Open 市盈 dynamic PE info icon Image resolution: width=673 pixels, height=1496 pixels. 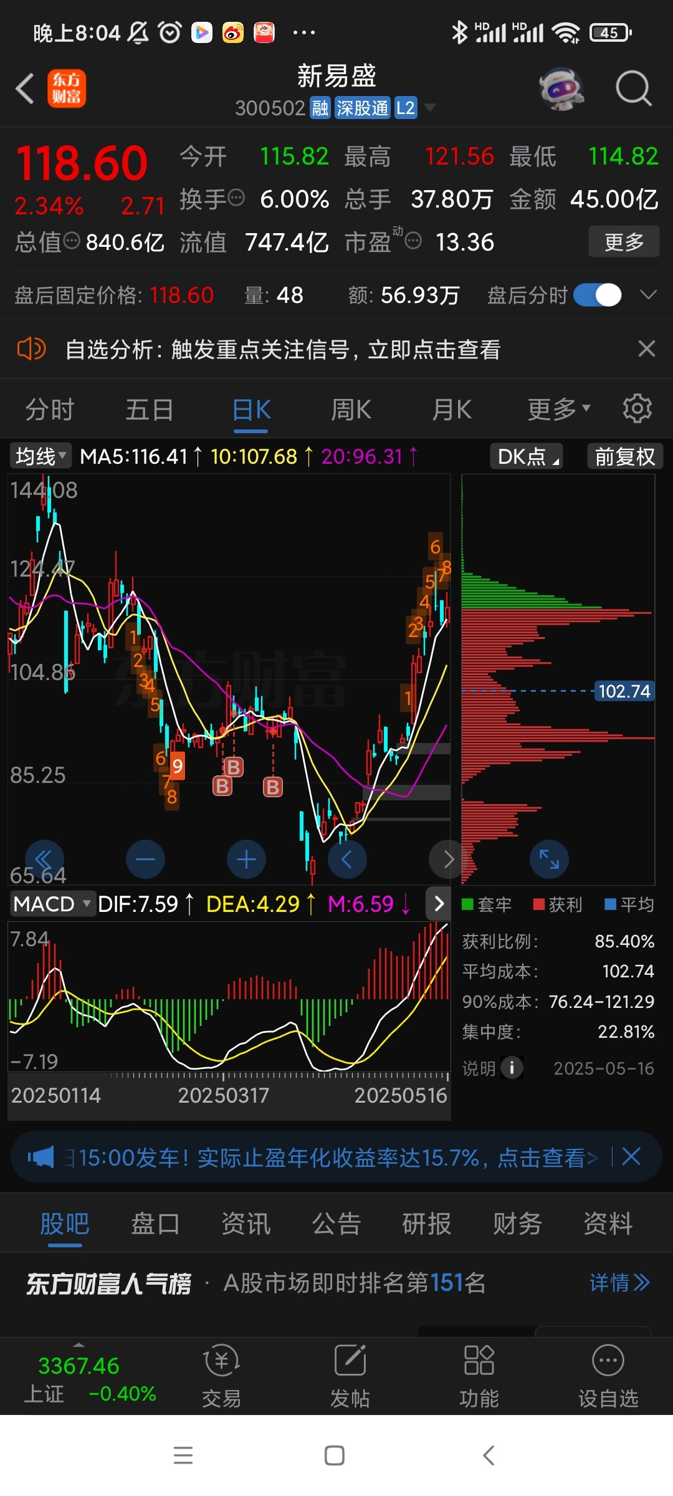(x=413, y=241)
